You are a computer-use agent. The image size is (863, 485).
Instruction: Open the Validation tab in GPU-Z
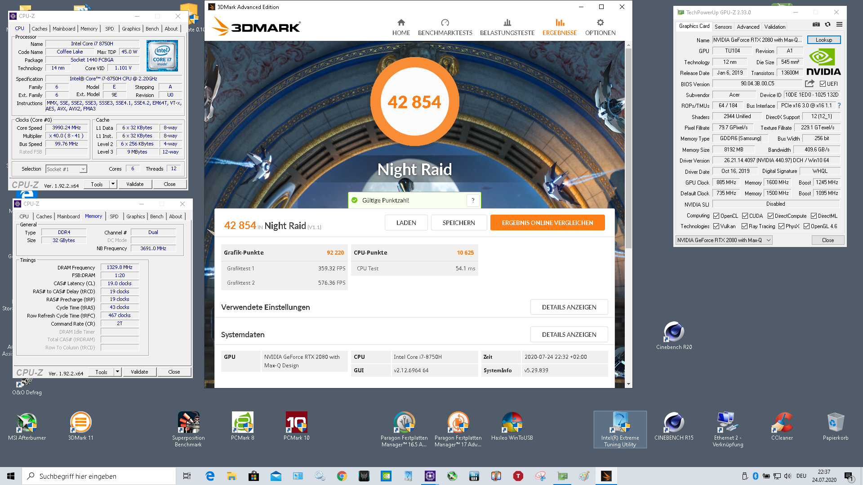point(775,27)
